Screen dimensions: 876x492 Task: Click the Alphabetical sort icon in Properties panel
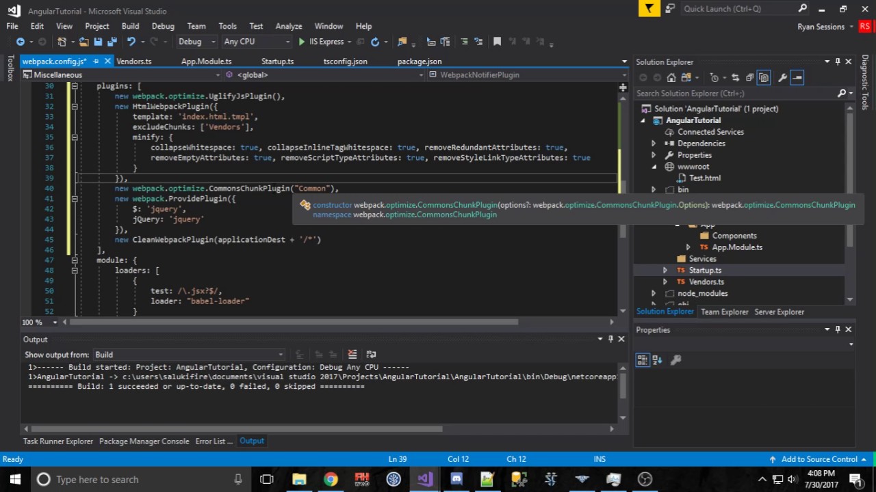tap(657, 360)
